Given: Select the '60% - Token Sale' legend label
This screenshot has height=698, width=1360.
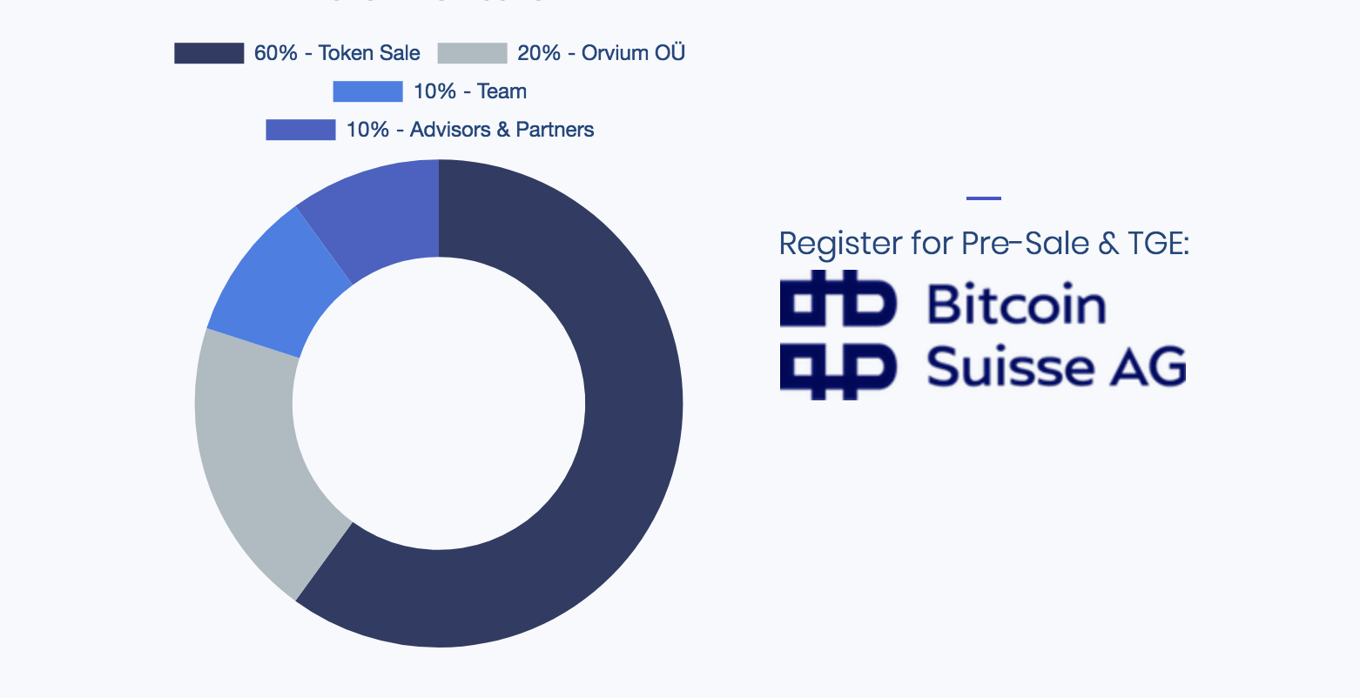Looking at the screenshot, I should (x=337, y=53).
